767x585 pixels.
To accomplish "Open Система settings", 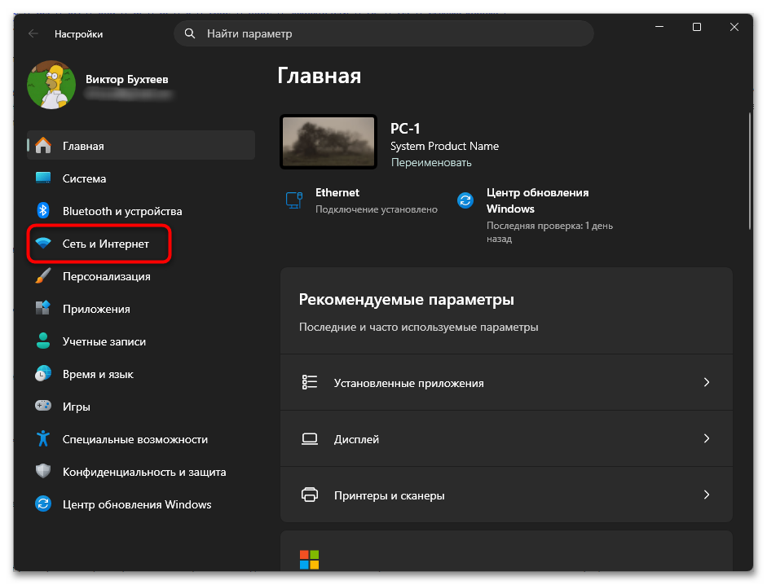I will pos(141,178).
